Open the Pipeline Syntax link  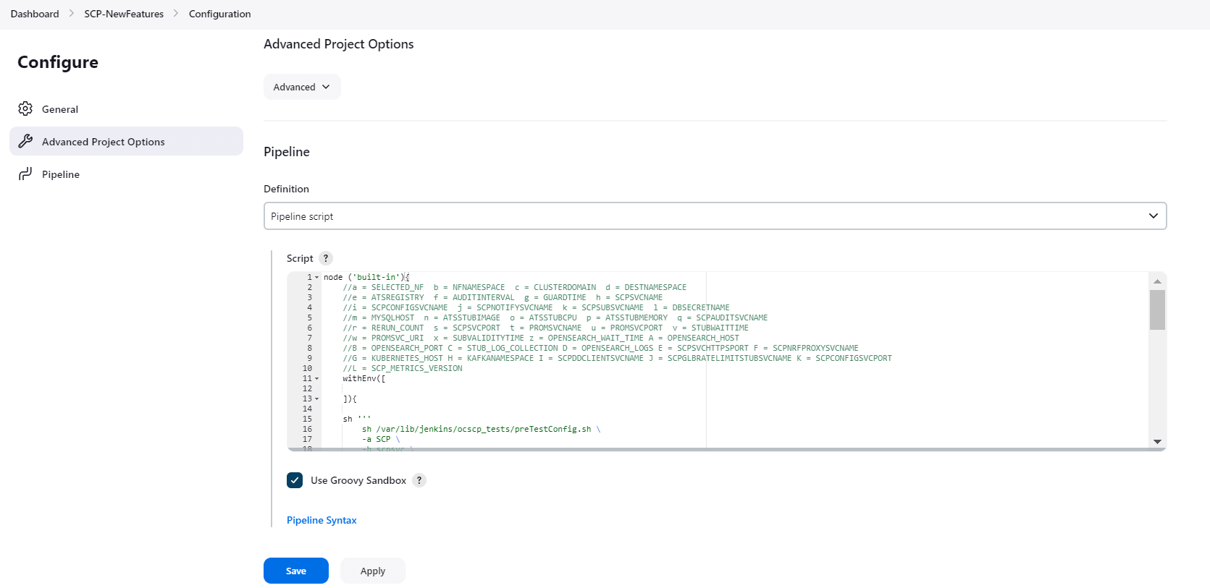pyautogui.click(x=322, y=520)
